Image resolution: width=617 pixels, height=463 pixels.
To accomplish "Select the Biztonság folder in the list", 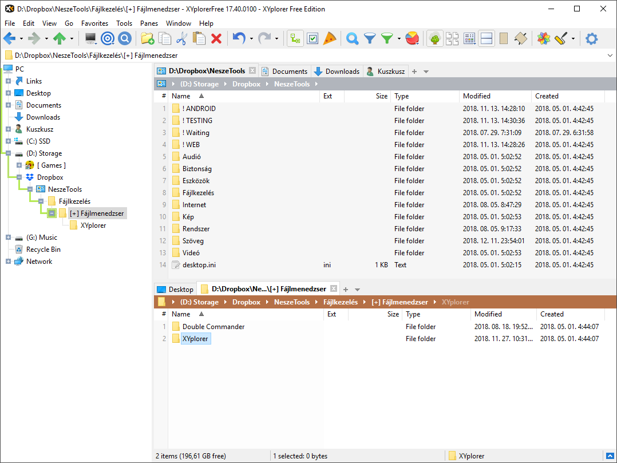I will tap(197, 169).
